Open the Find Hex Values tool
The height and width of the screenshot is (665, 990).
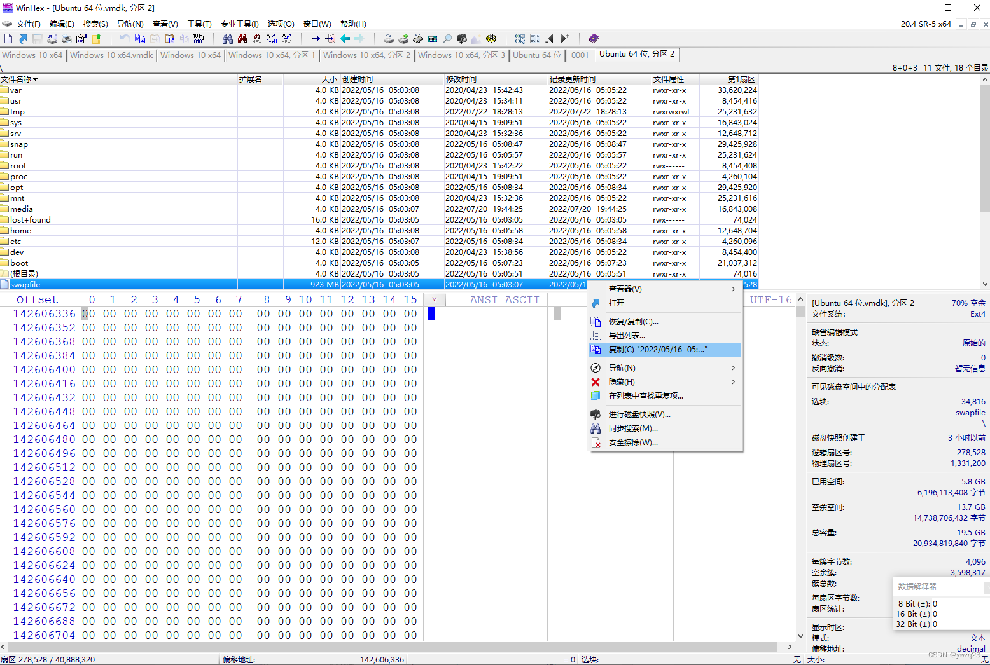pos(256,38)
